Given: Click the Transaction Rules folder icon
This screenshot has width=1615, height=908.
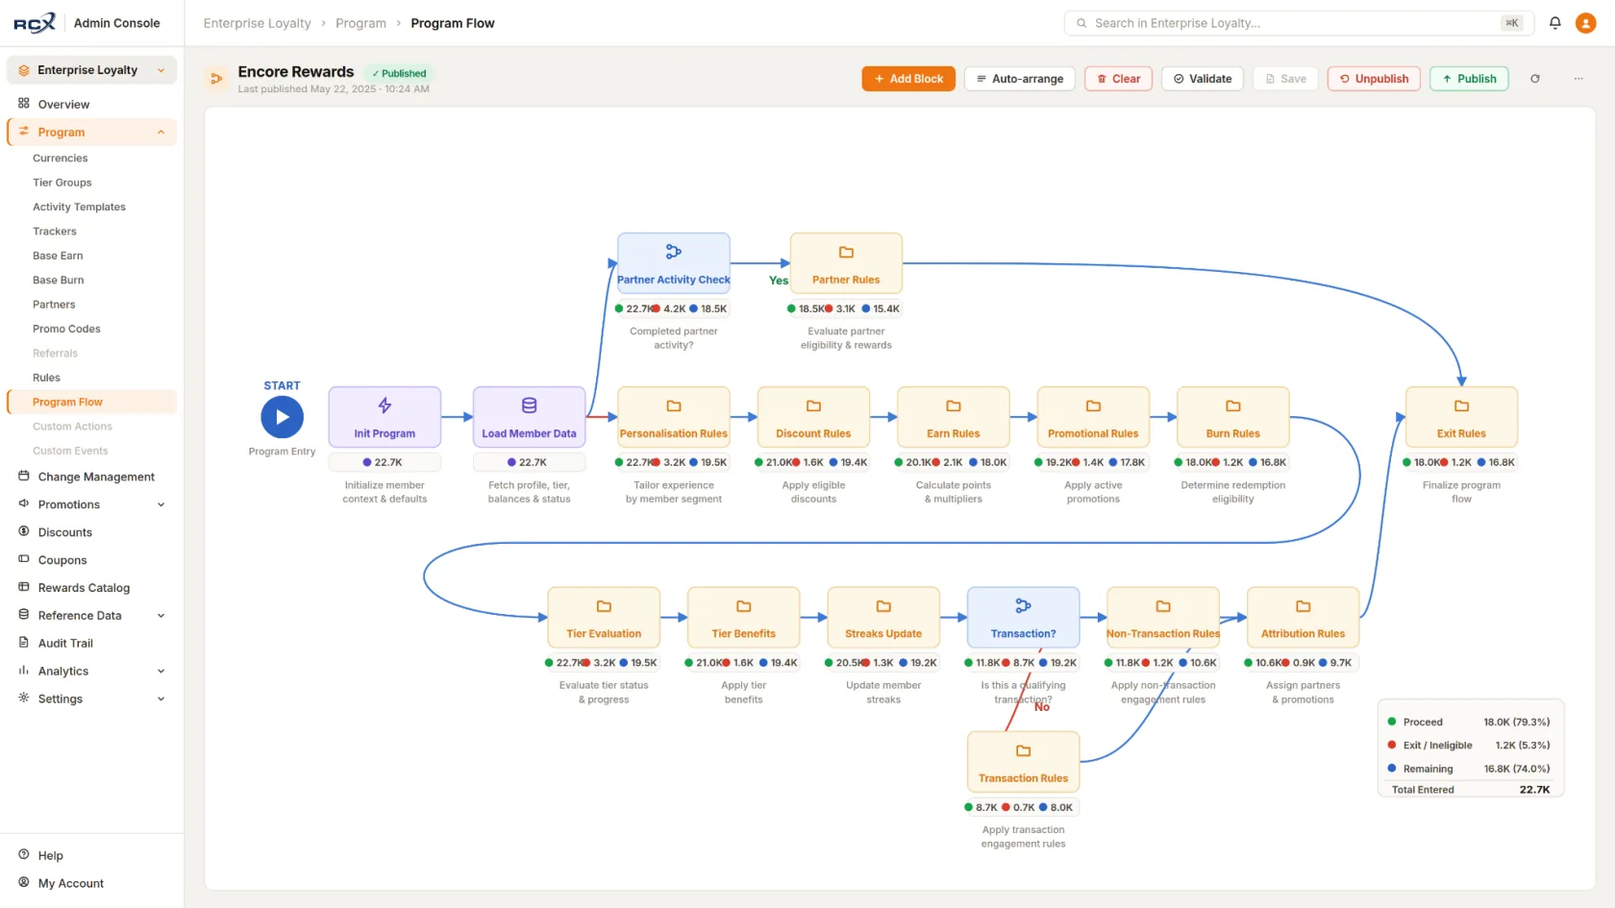Looking at the screenshot, I should (1023, 750).
